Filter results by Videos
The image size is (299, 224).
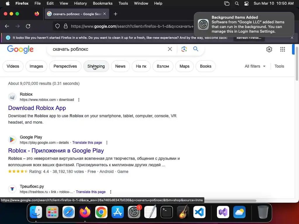13,66
